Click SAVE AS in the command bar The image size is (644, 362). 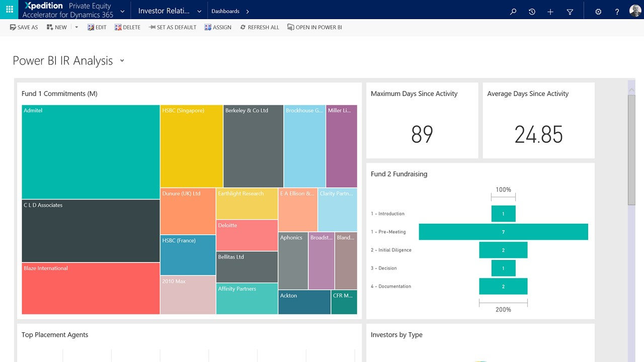pyautogui.click(x=24, y=27)
